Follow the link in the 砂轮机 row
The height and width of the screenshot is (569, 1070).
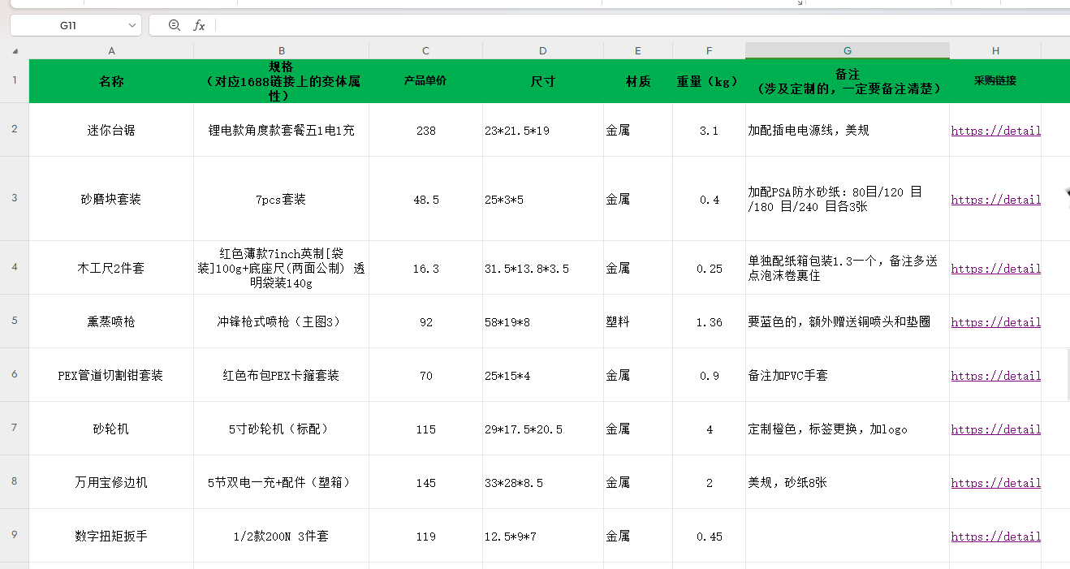coord(995,429)
